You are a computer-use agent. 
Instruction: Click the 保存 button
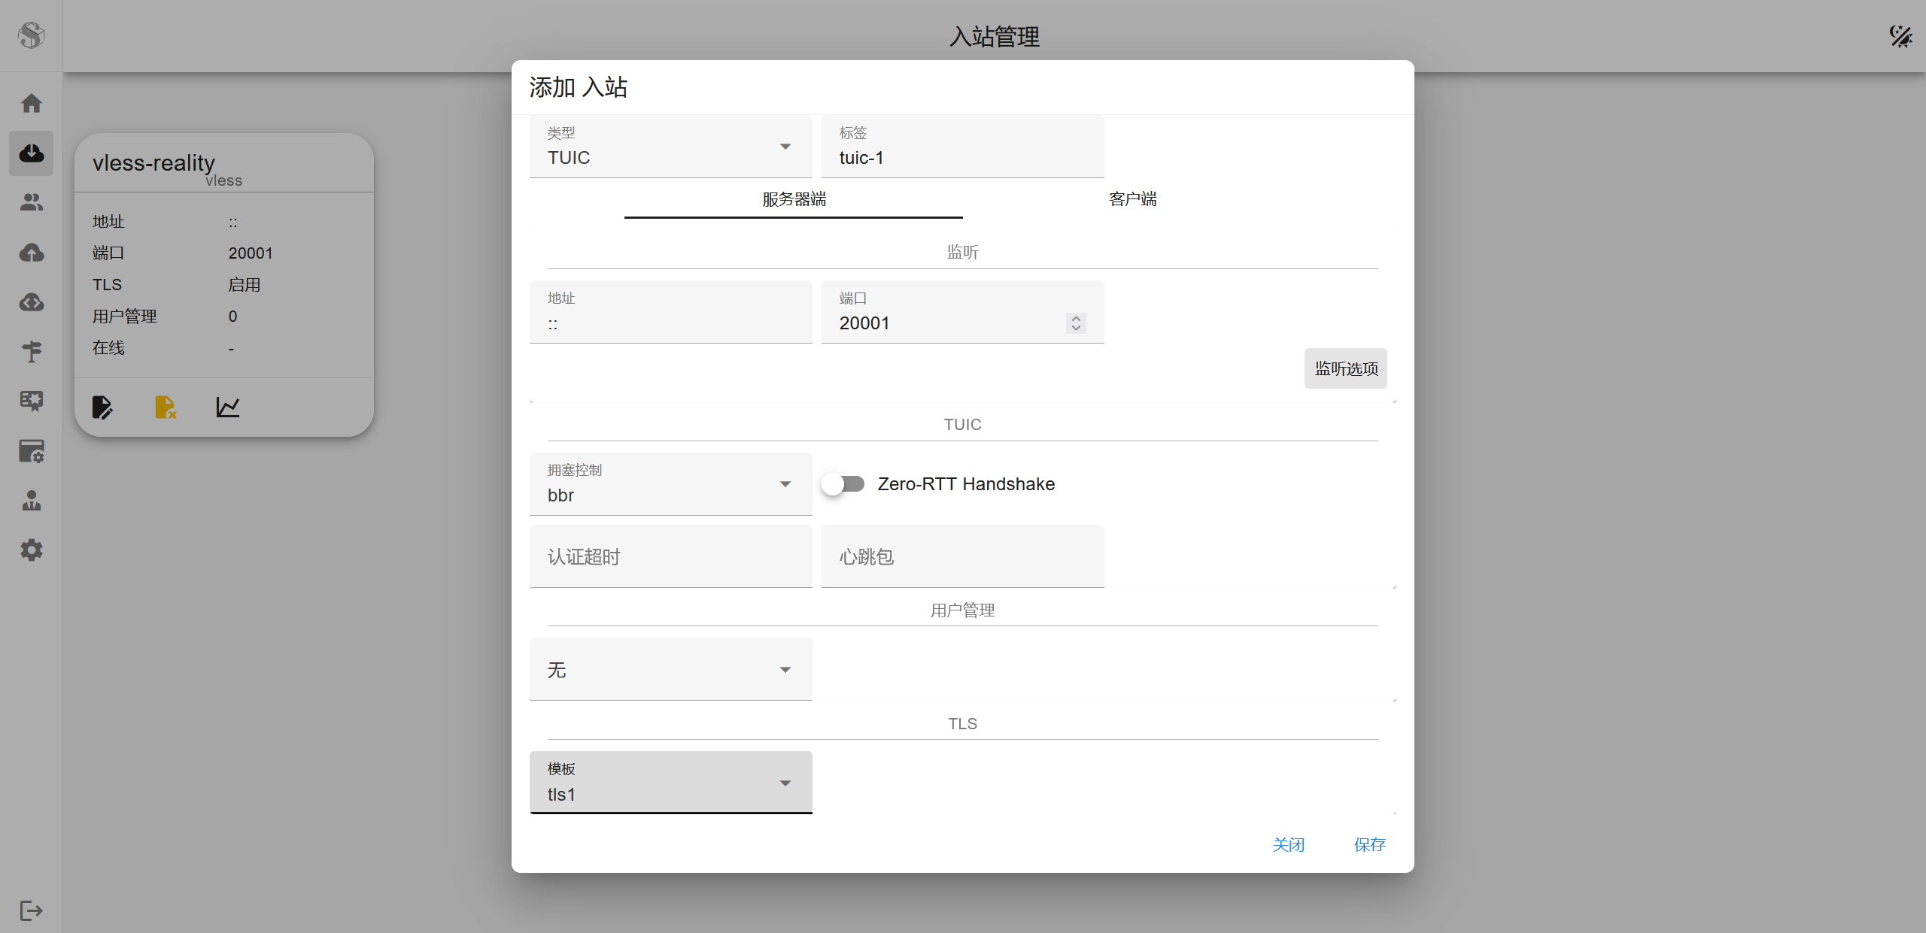click(x=1369, y=844)
